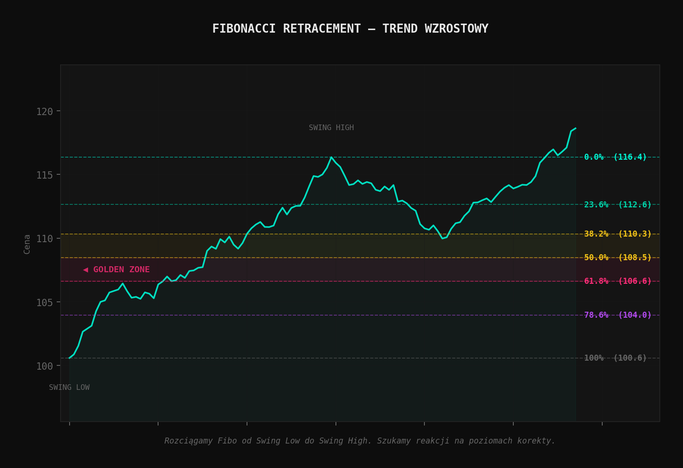Click the '◀ GOLDEN ZONE' label
This screenshot has width=683, height=468.
pyautogui.click(x=116, y=270)
